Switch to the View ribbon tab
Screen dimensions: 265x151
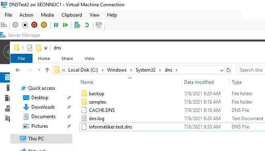[x=89, y=59]
